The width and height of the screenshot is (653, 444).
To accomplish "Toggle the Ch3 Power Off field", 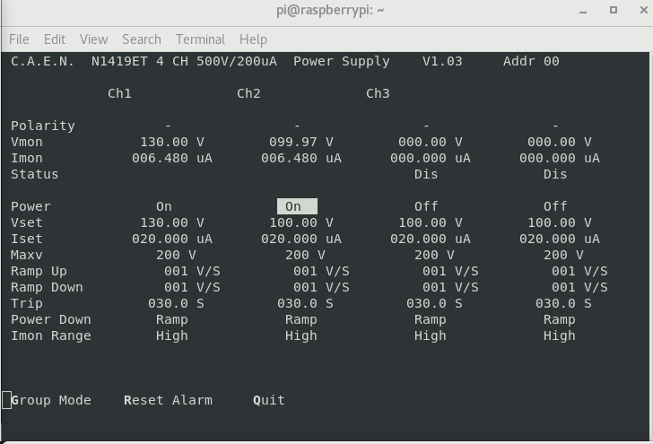I will [426, 206].
